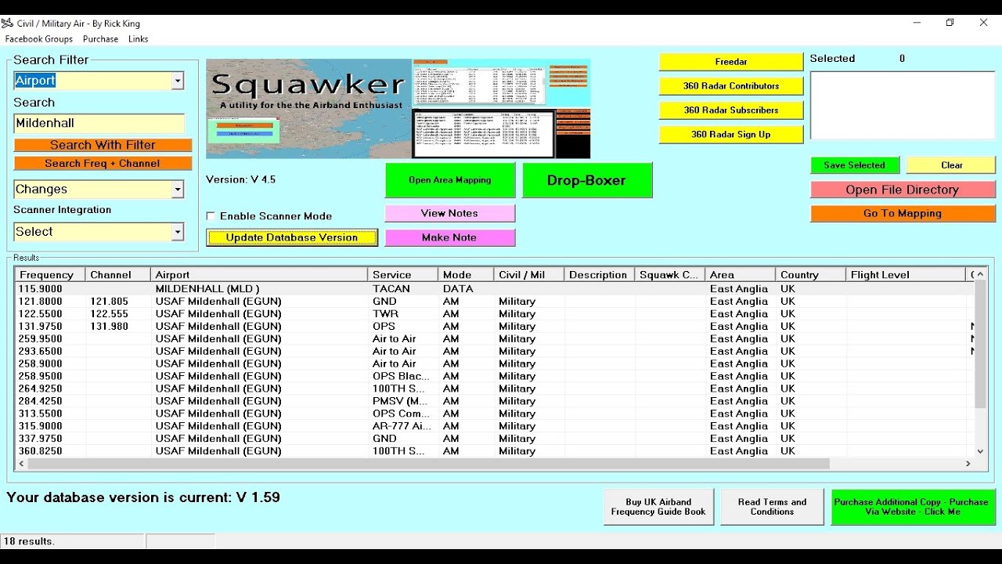Click results horizontal scrollbar left arrow
The image size is (1002, 564).
[22, 464]
